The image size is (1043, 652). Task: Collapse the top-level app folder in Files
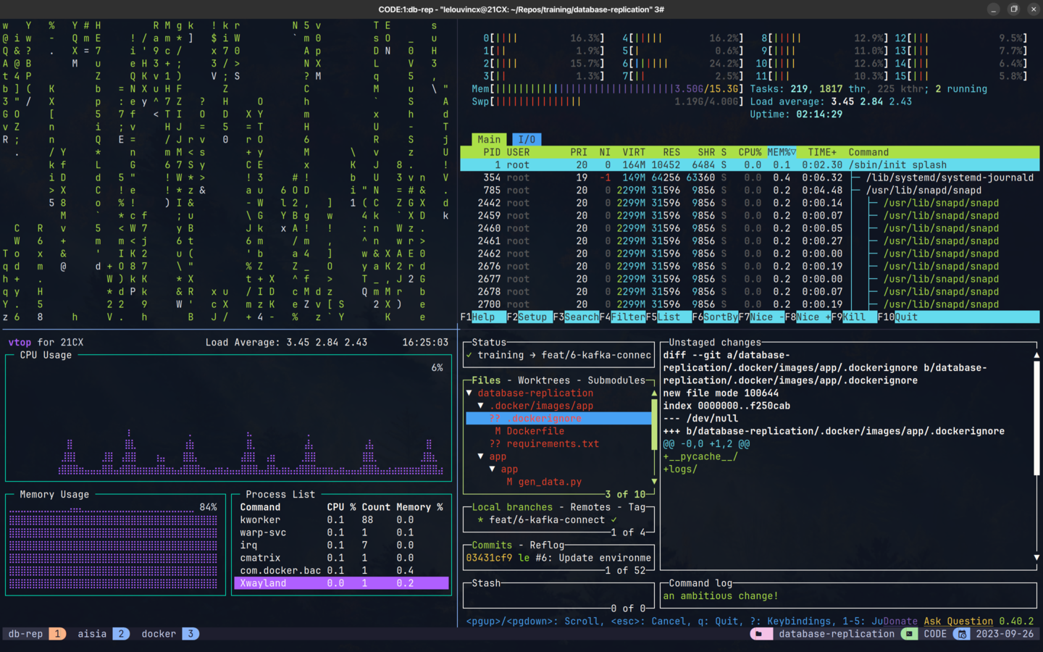pyautogui.click(x=481, y=456)
